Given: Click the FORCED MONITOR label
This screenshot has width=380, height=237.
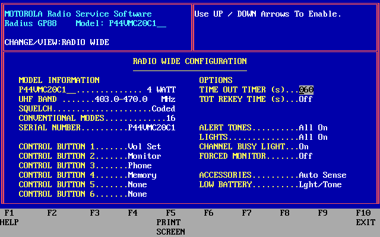Looking at the screenshot, I should [232, 156].
